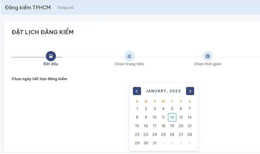Viewport: 260px width, 154px height.
Task: Pick January 15 in the calendar
Action: click(137, 126)
